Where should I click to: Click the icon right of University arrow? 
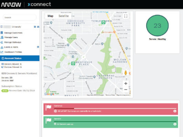click(x=38, y=27)
